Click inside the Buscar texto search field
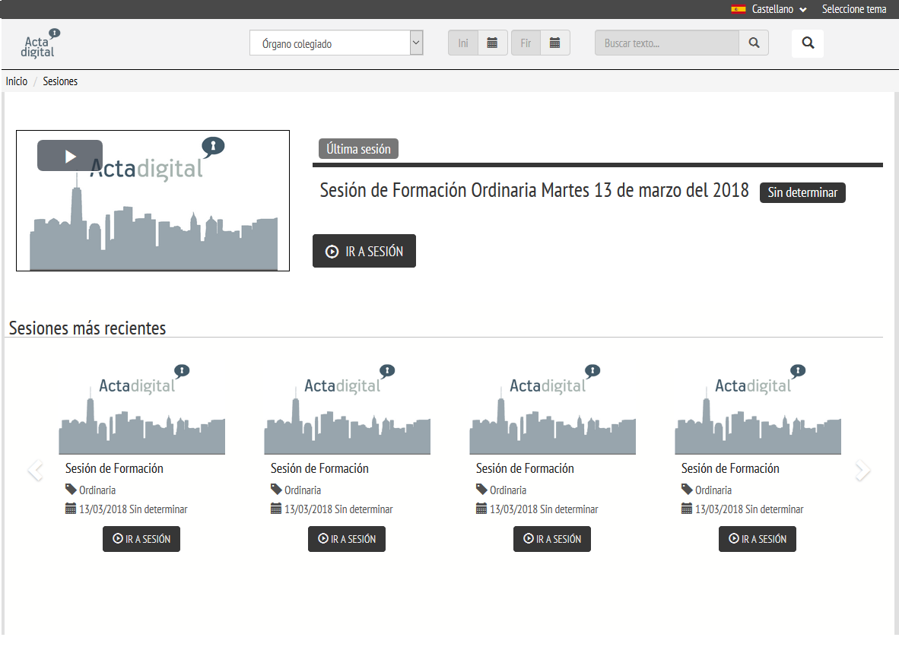 [x=666, y=43]
